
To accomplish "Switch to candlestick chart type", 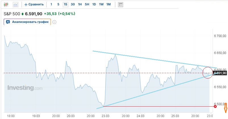I will click(6, 5).
